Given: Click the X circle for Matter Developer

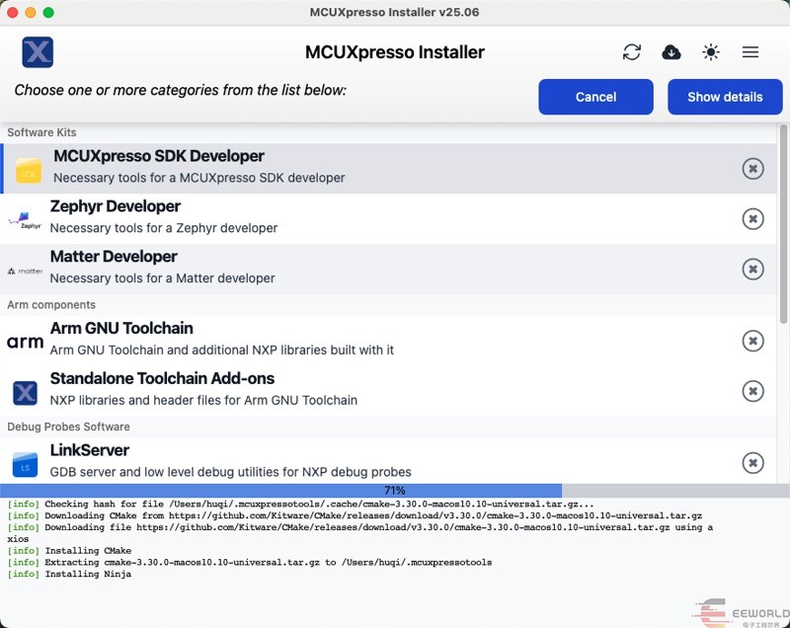Looking at the screenshot, I should 752,269.
